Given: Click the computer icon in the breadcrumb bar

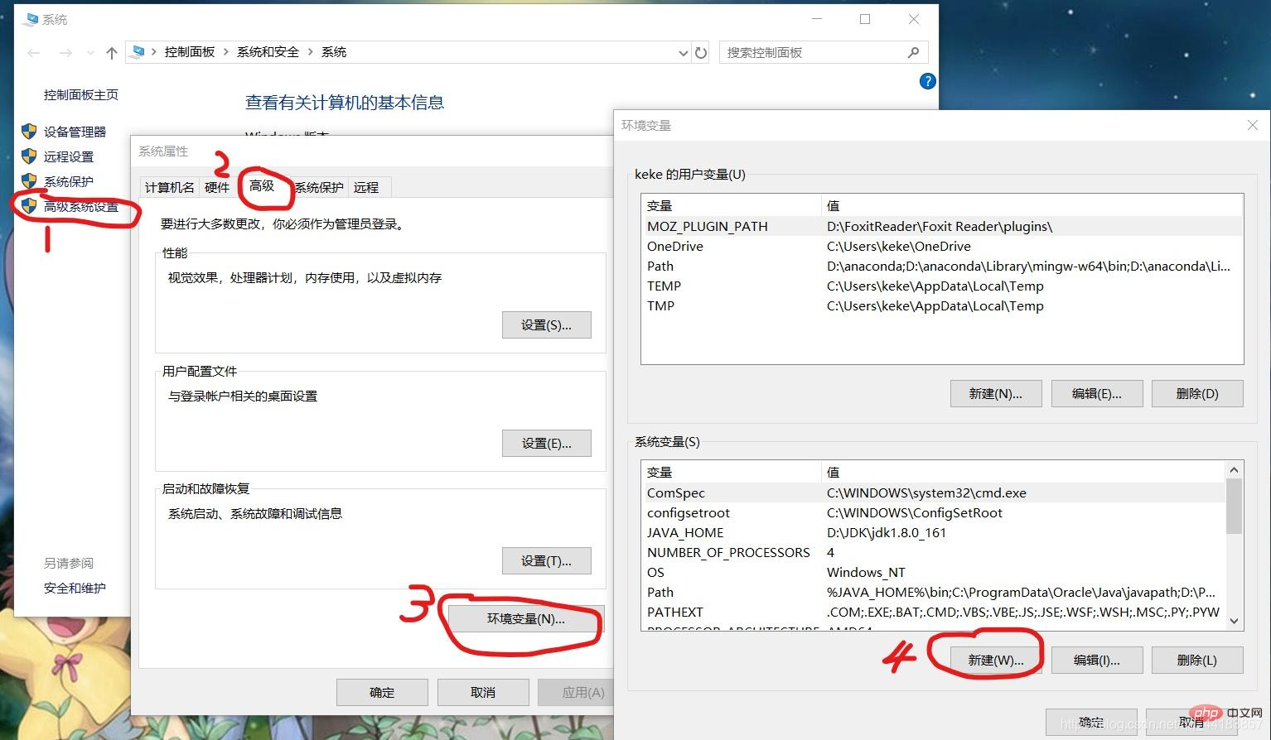Looking at the screenshot, I should click(x=138, y=51).
